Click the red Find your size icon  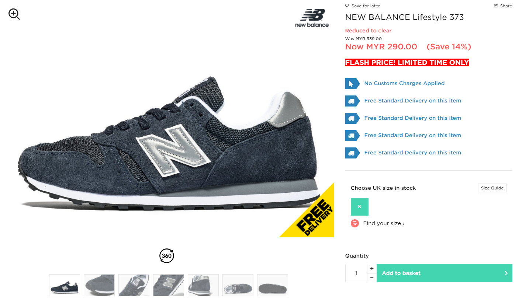pyautogui.click(x=355, y=223)
